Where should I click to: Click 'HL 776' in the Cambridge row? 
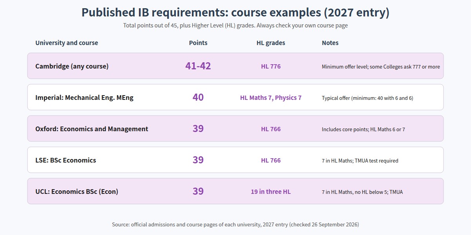pos(271,66)
